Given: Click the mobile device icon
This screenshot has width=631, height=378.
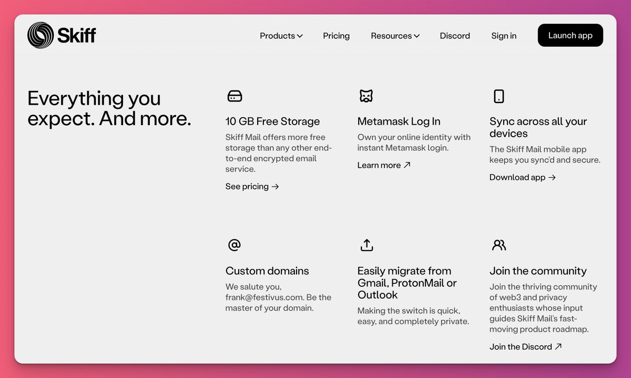Looking at the screenshot, I should point(499,96).
